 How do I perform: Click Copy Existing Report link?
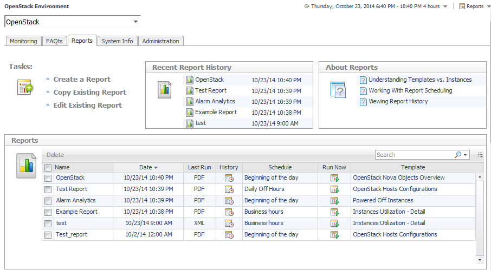tap(89, 93)
